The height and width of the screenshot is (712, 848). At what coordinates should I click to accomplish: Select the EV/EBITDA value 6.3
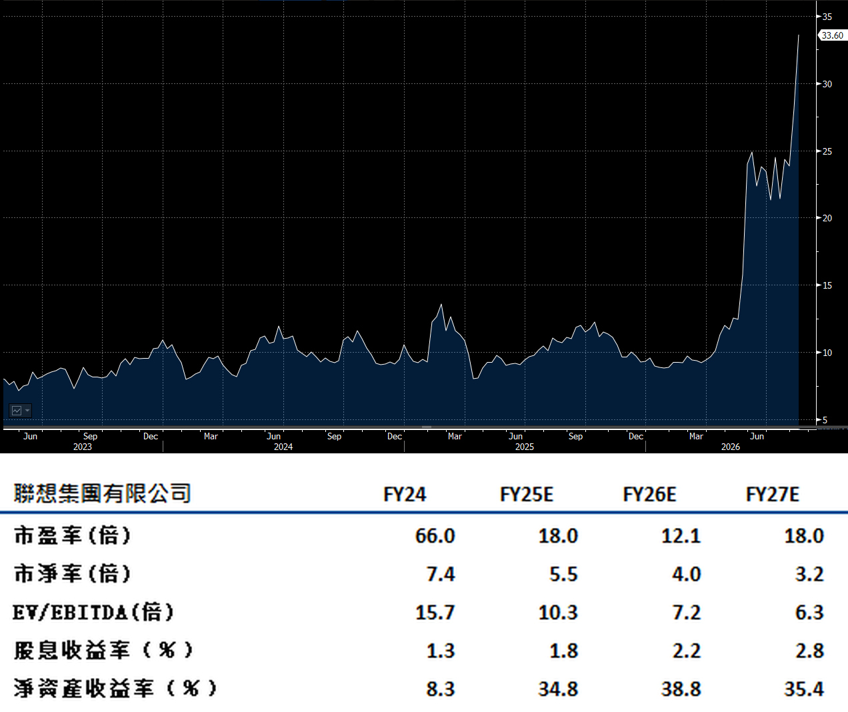(810, 613)
